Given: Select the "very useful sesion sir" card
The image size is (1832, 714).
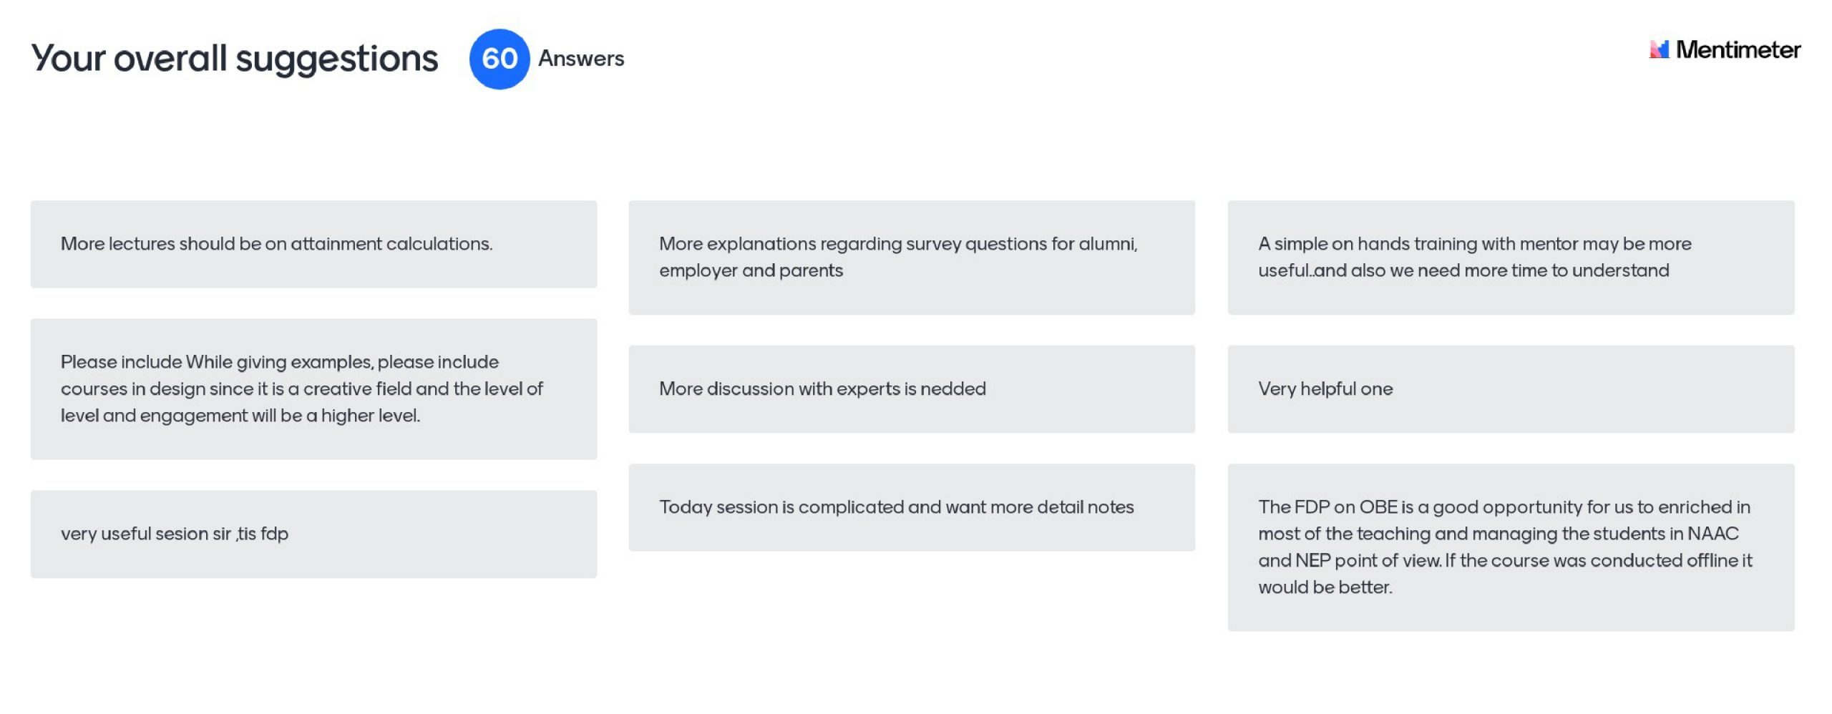Looking at the screenshot, I should (313, 534).
